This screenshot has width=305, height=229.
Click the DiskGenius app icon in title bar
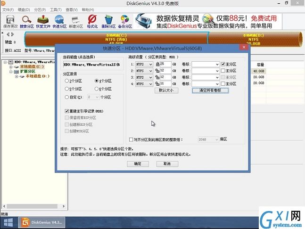coord(3,3)
